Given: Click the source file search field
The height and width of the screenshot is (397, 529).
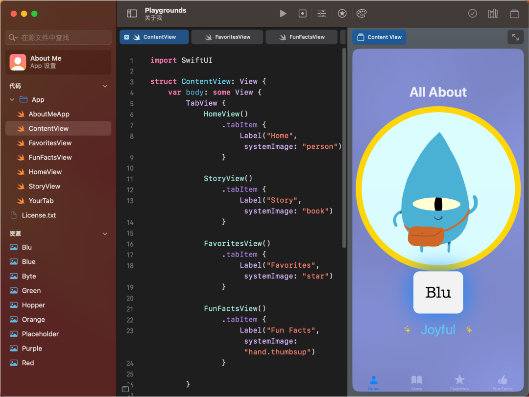Looking at the screenshot, I should coord(58,38).
